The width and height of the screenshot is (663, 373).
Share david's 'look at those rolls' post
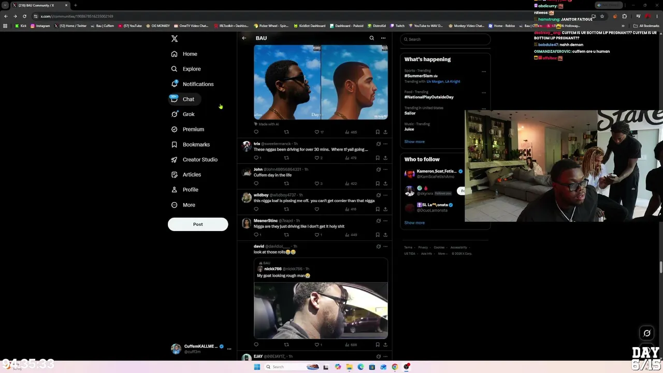click(385, 345)
